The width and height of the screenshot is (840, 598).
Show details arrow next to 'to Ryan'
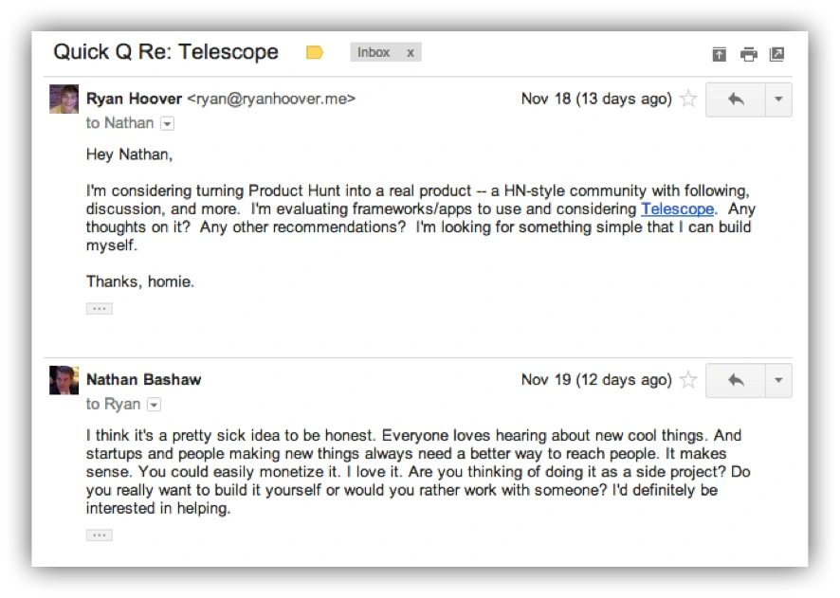[x=155, y=405]
